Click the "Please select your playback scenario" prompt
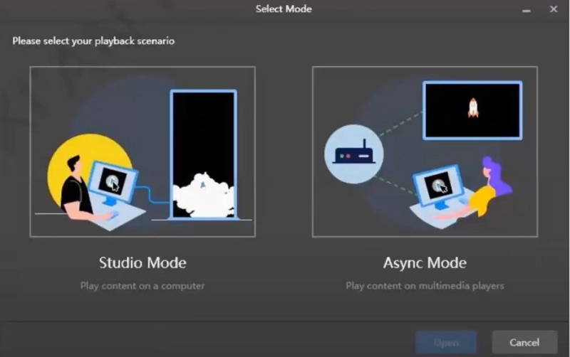Image resolution: width=570 pixels, height=357 pixels. coord(93,41)
